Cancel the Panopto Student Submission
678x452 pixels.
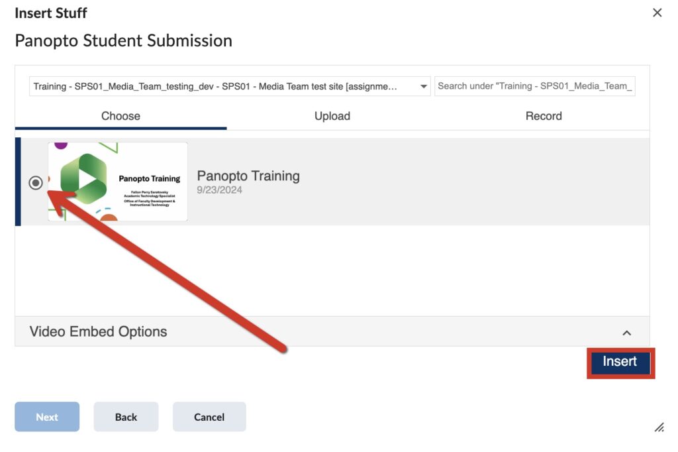click(209, 417)
